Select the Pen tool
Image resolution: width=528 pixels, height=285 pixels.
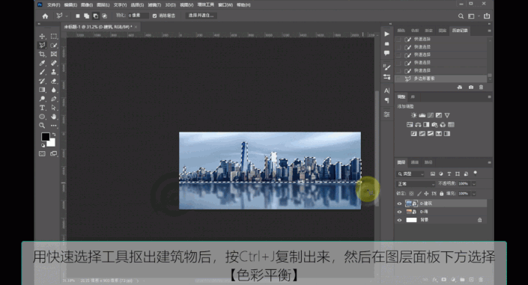coord(53,99)
